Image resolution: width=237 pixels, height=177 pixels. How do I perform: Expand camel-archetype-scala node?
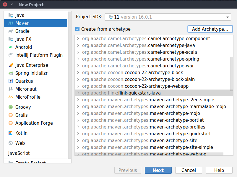point(78,52)
